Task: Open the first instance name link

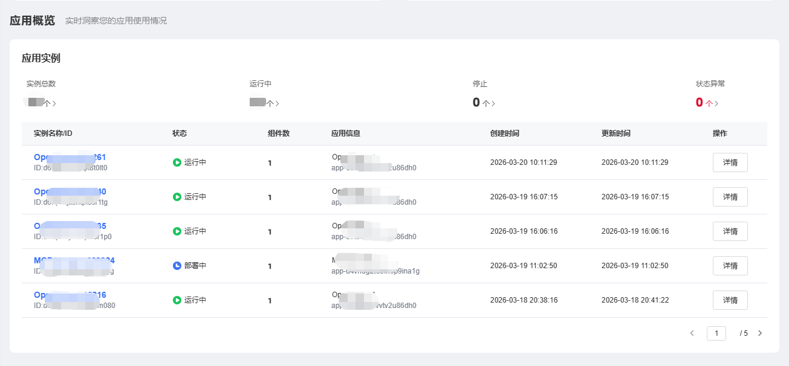Action: point(70,157)
